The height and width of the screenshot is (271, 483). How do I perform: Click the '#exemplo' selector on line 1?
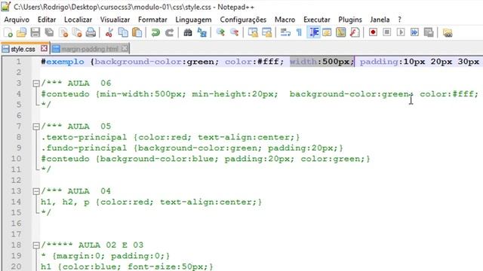pyautogui.click(x=63, y=62)
